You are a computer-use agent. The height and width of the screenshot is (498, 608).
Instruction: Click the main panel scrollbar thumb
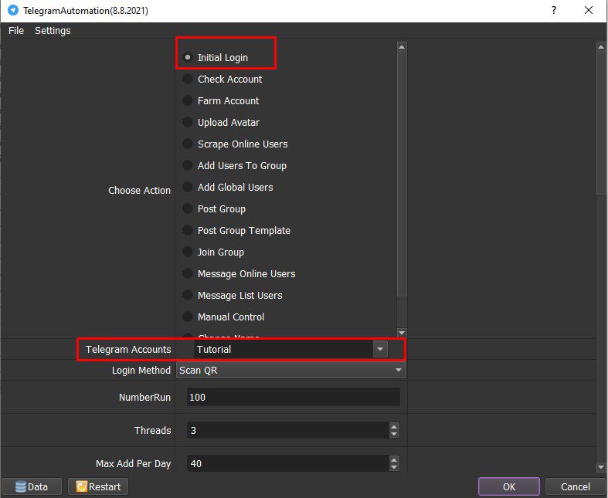pyautogui.click(x=601, y=124)
